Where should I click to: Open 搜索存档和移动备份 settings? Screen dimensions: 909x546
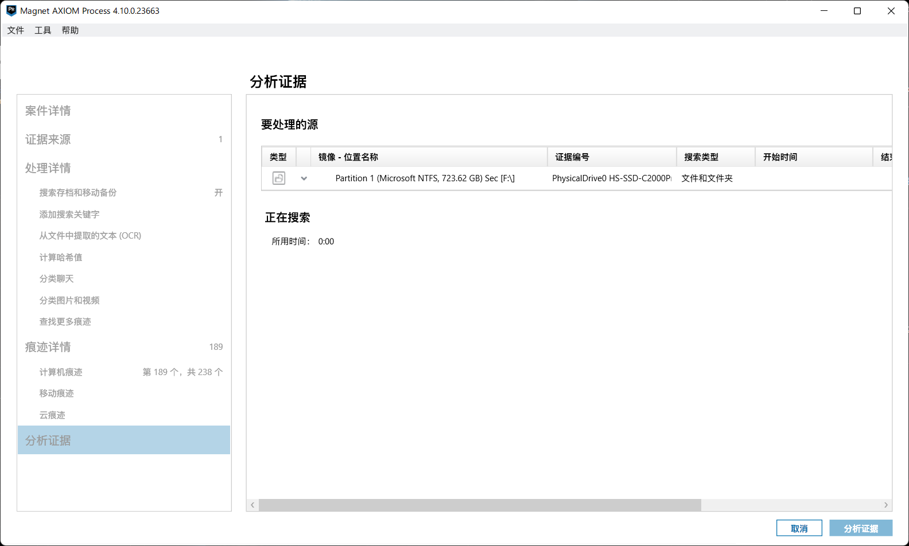click(78, 193)
